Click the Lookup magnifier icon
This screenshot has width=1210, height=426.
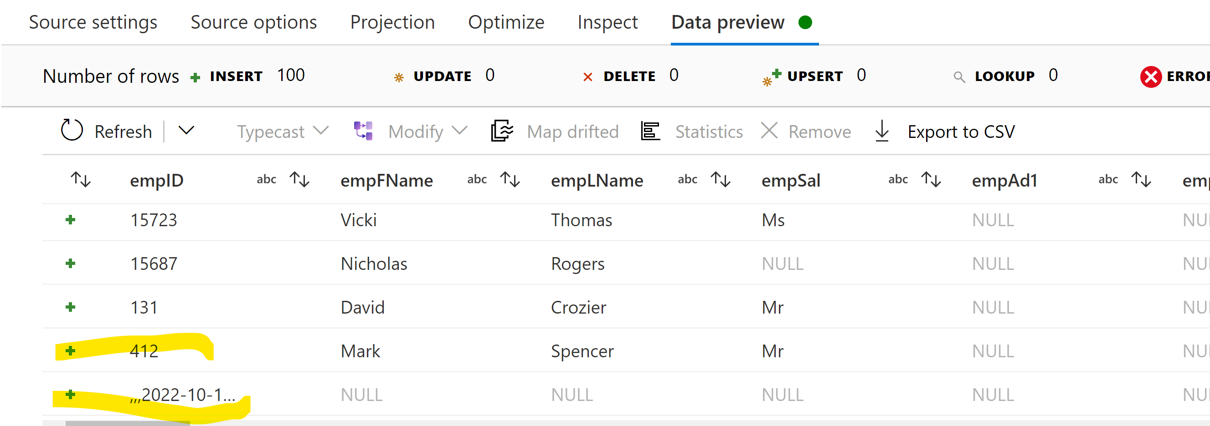(x=960, y=76)
